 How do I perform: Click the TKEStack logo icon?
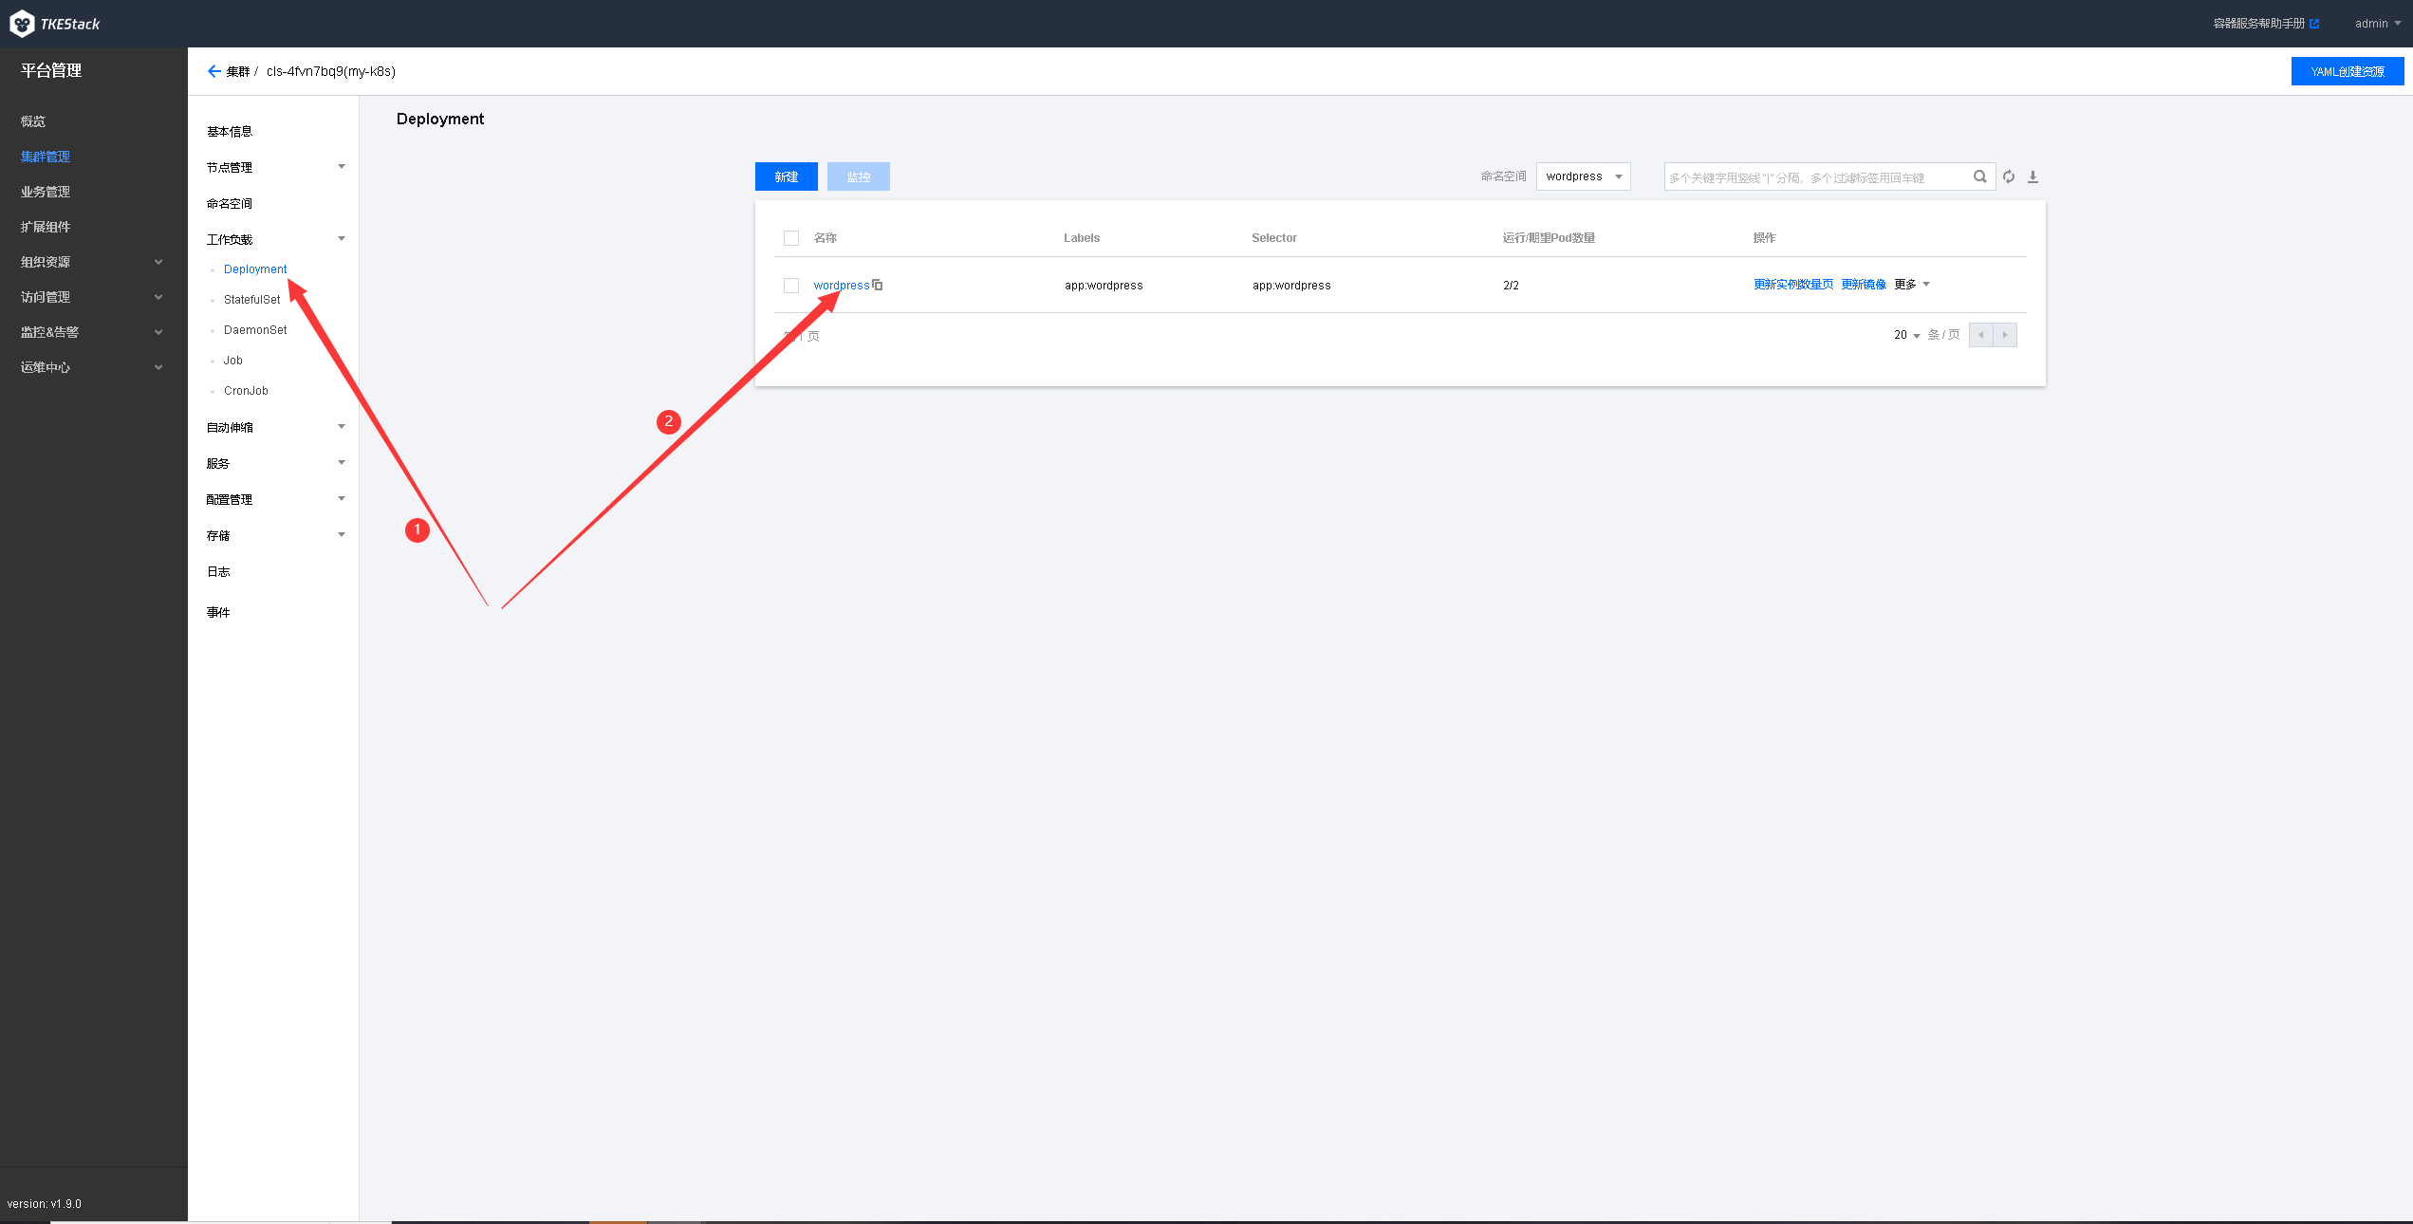pyautogui.click(x=22, y=24)
